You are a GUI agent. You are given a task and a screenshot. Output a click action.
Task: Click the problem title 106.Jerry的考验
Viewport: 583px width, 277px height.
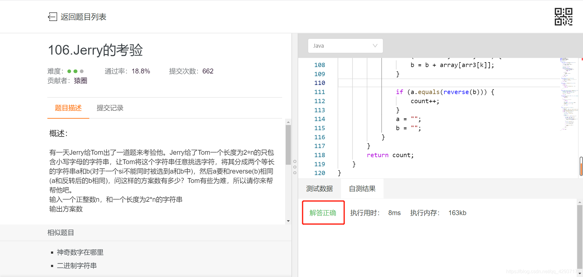(95, 50)
